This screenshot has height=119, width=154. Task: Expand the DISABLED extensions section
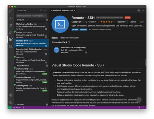(x=32, y=105)
